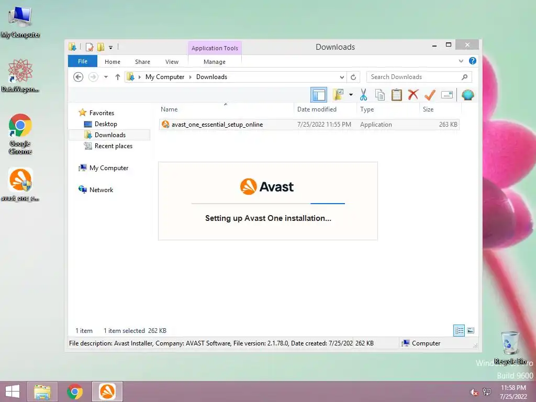Open File Explorer from taskbar
Screen dimensions: 536x402
click(x=42, y=392)
